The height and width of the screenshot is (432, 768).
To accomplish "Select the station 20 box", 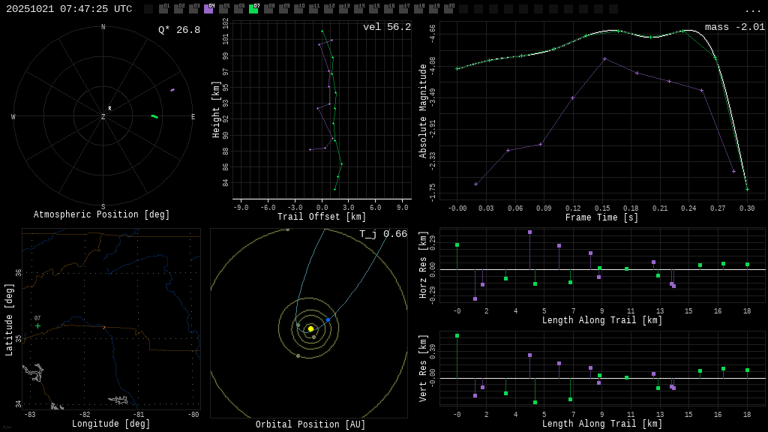I will 448,9.
